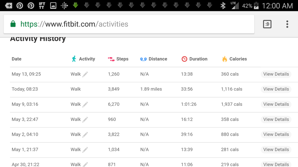Click the Duration column header label
Viewport: 298px width, 167px height.
[198, 59]
